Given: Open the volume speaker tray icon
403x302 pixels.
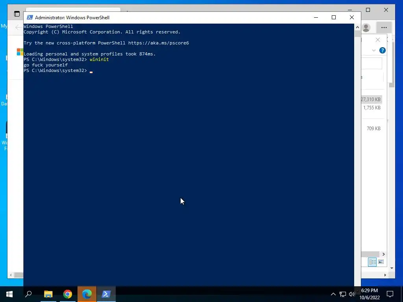Looking at the screenshot, I should click(x=351, y=294).
